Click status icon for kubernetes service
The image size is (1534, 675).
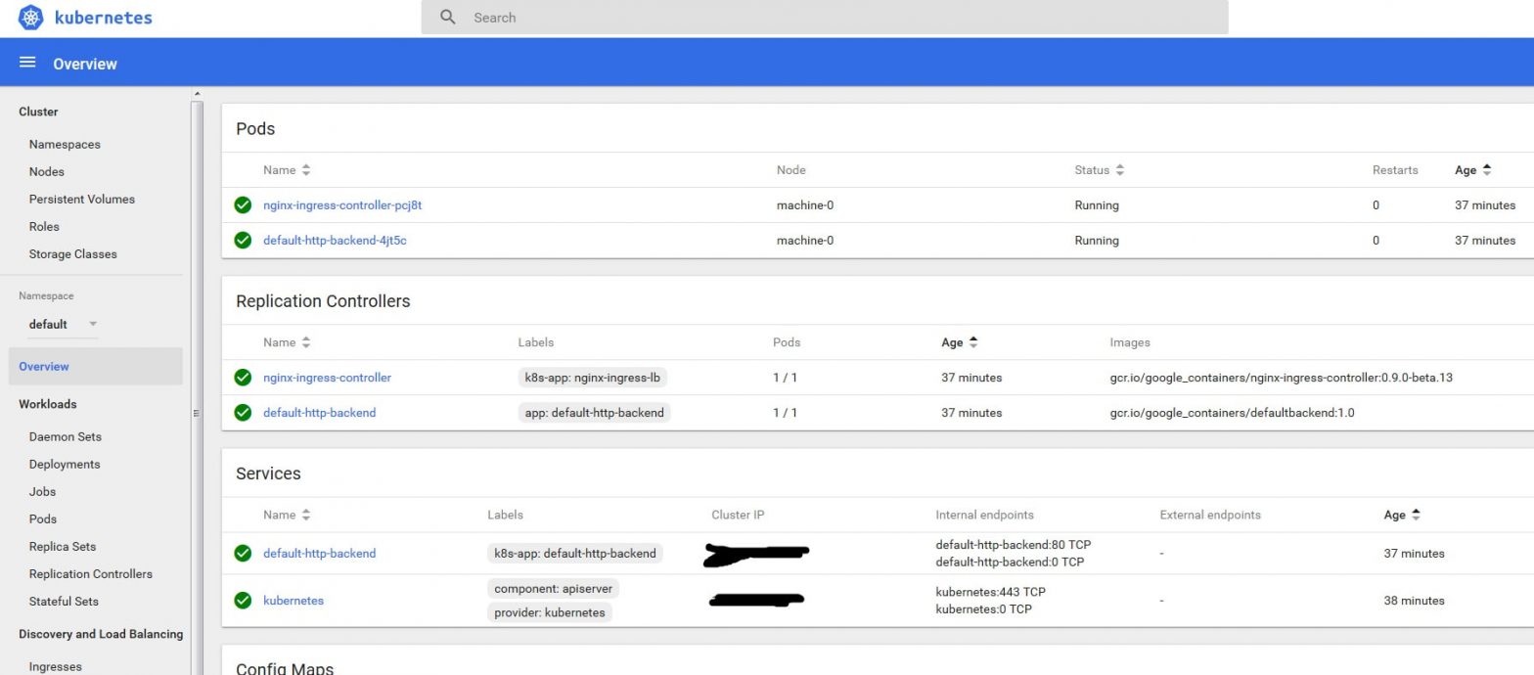pos(243,601)
